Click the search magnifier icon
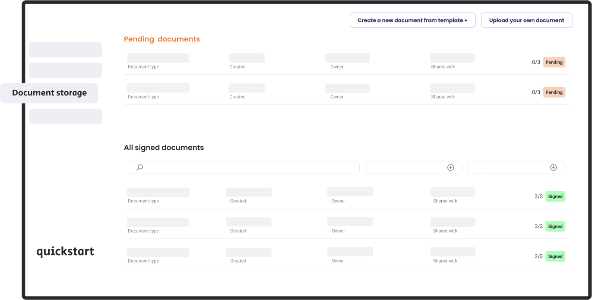Viewport: 592px width, 300px height. pos(139,167)
